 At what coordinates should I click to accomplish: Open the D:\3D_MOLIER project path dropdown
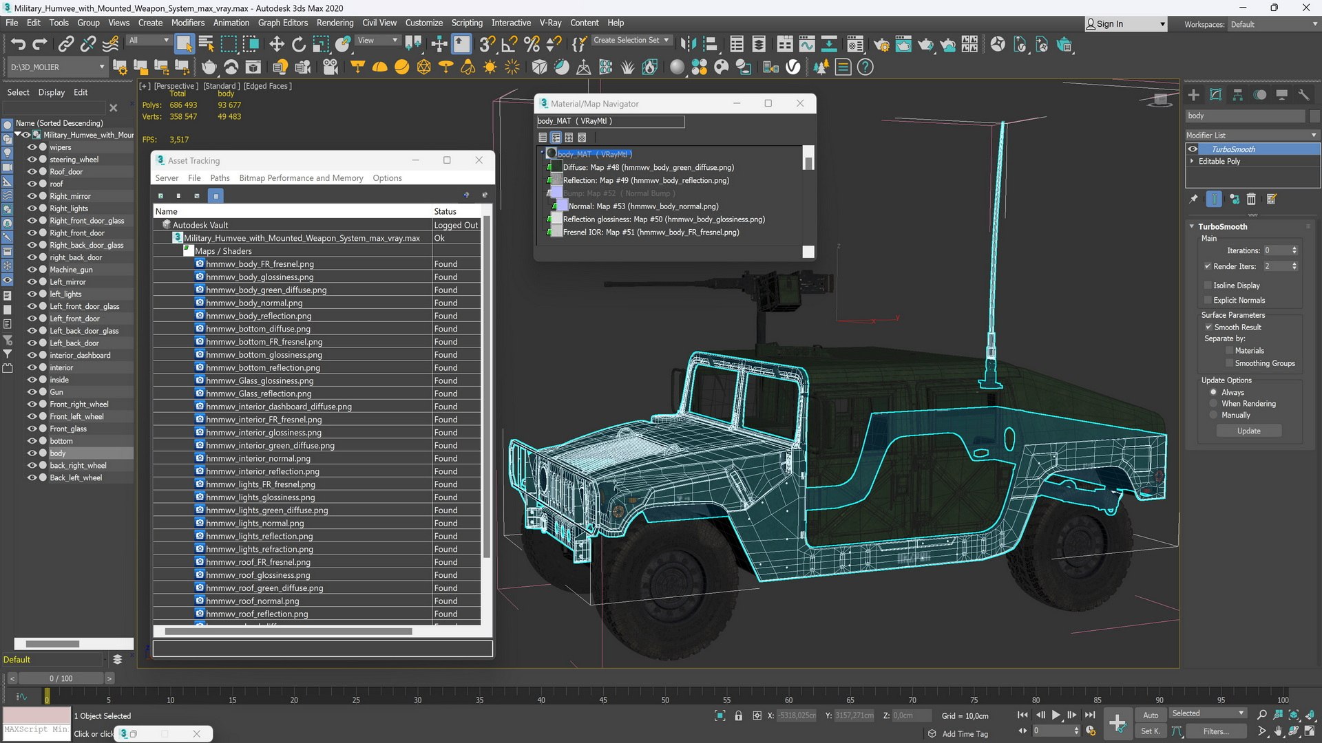coord(57,67)
